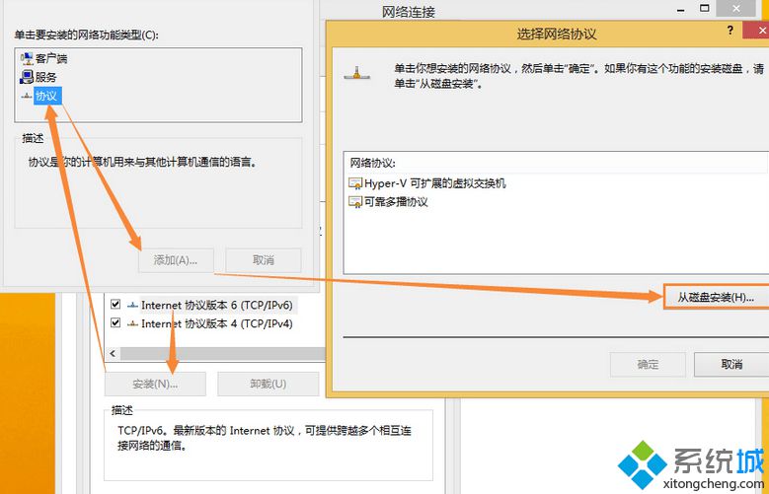Click the 卸载(U) button
The height and width of the screenshot is (494, 769).
click(268, 384)
